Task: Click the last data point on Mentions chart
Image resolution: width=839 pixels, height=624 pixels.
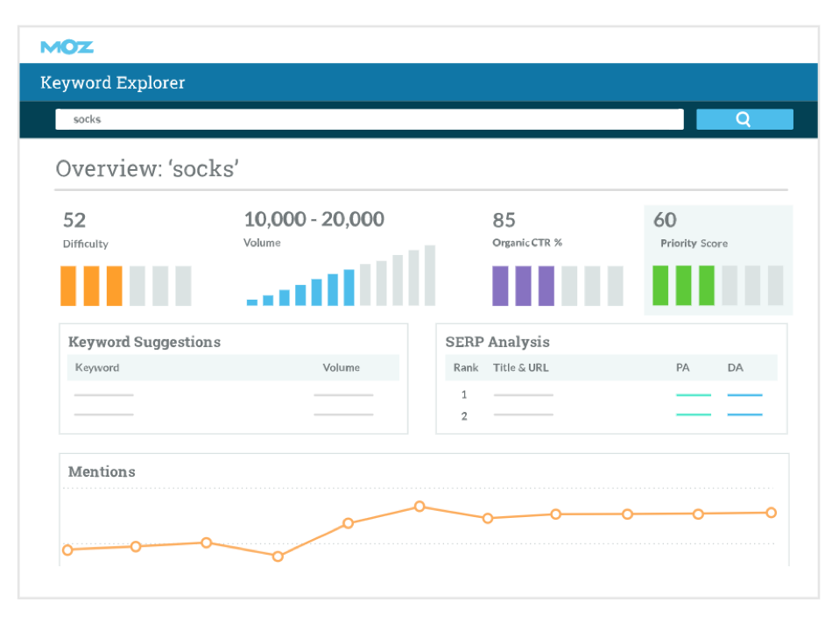Action: pos(771,513)
